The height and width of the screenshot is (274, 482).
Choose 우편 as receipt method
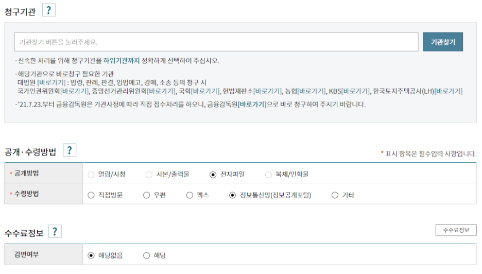point(147,195)
